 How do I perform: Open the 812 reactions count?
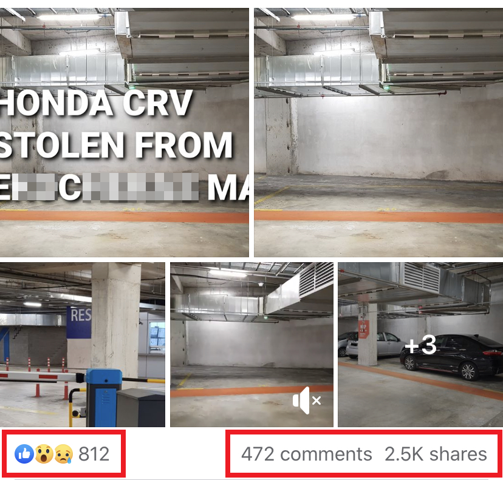click(x=94, y=454)
